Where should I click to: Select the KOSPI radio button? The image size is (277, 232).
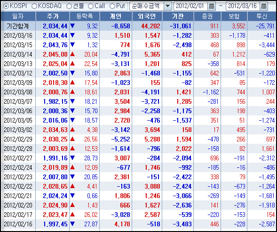point(6,6)
